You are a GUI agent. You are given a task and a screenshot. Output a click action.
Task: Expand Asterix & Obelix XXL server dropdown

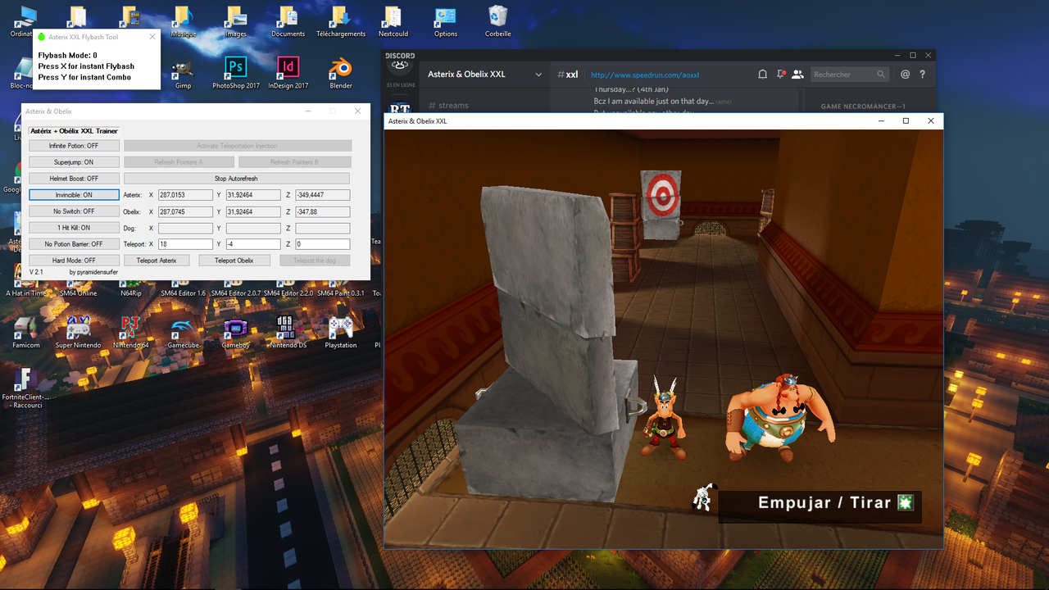pos(538,75)
